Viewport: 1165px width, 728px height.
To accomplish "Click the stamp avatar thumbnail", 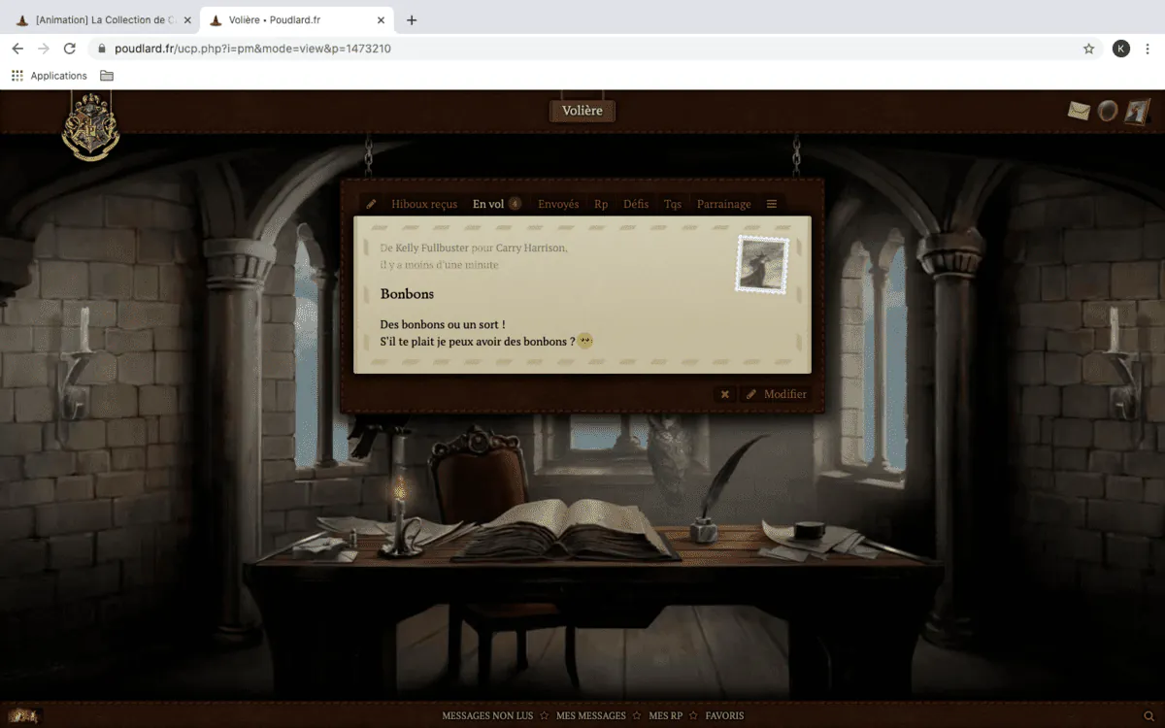I will tap(762, 263).
